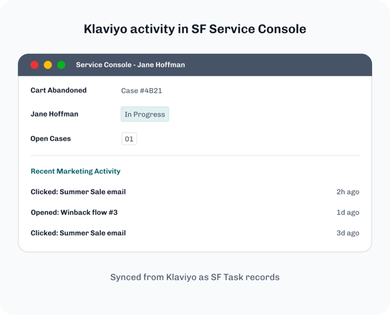Click the green maximize window dot
The width and height of the screenshot is (390, 315).
click(62, 65)
